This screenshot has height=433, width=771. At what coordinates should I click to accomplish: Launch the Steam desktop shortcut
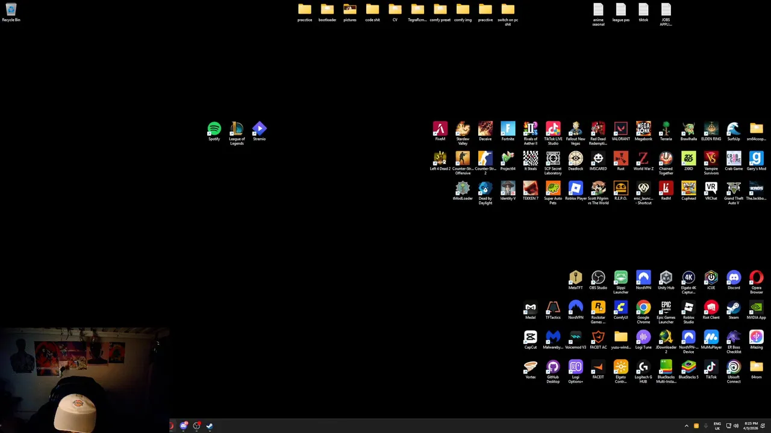click(734, 310)
